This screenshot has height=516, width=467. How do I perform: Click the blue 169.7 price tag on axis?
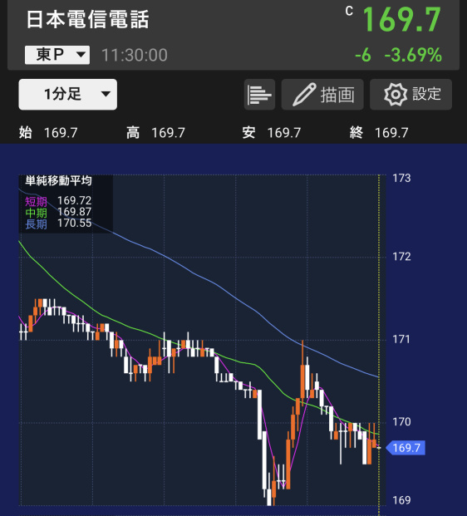tap(406, 448)
